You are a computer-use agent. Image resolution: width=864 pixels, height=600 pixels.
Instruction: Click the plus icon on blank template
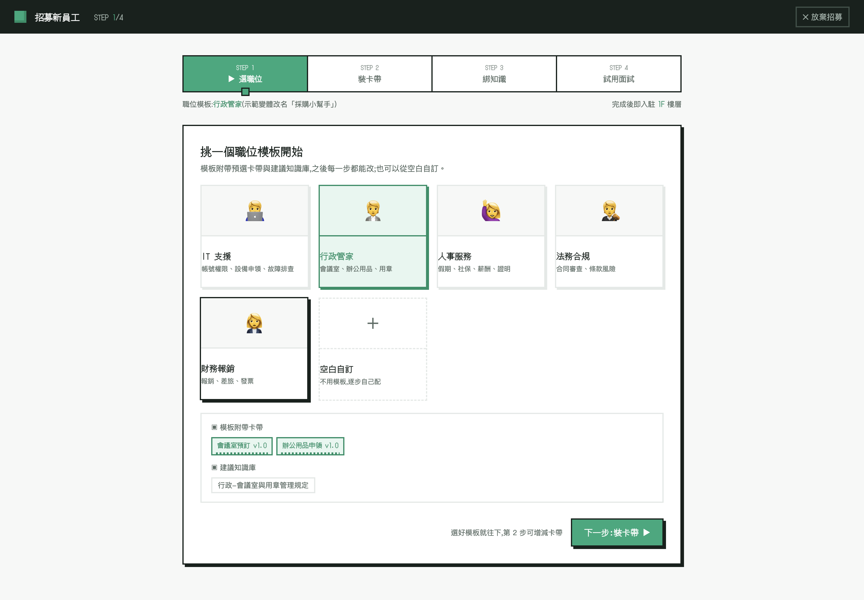click(373, 323)
